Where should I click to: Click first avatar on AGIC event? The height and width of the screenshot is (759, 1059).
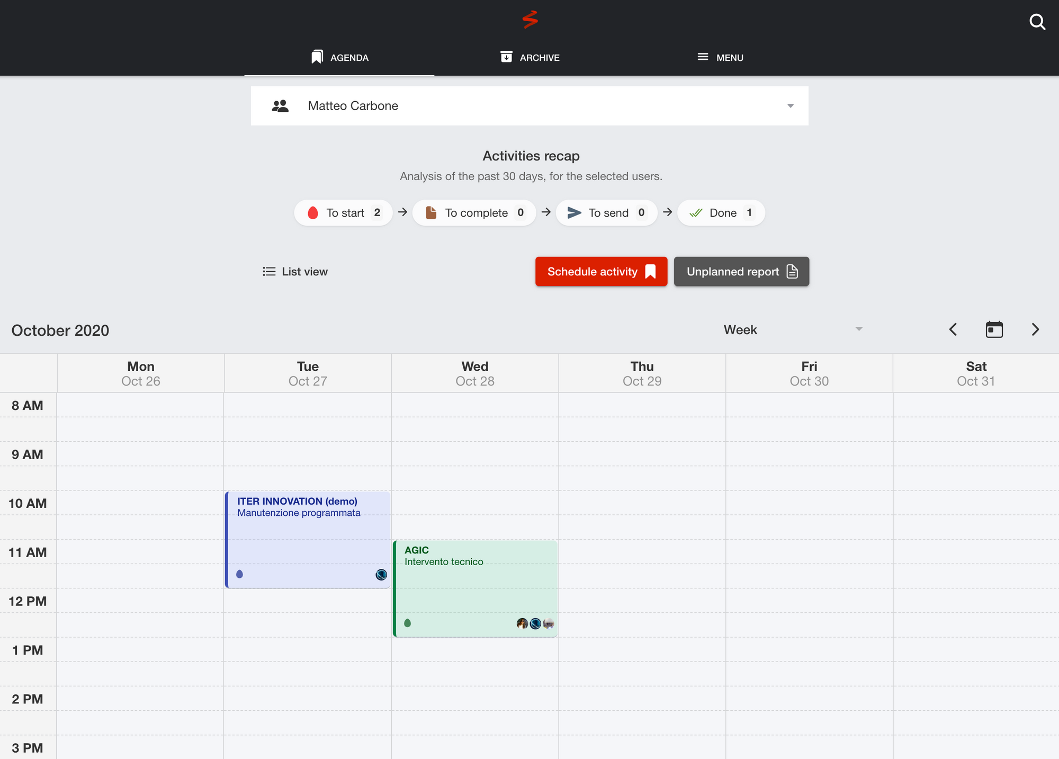[x=522, y=623]
